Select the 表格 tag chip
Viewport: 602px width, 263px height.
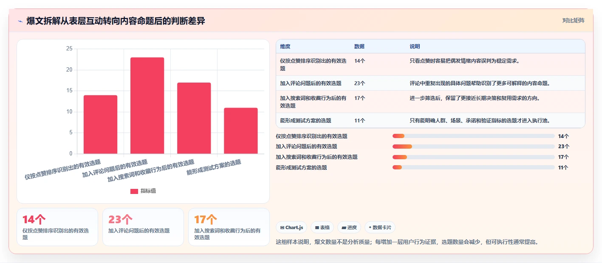tap(322, 227)
